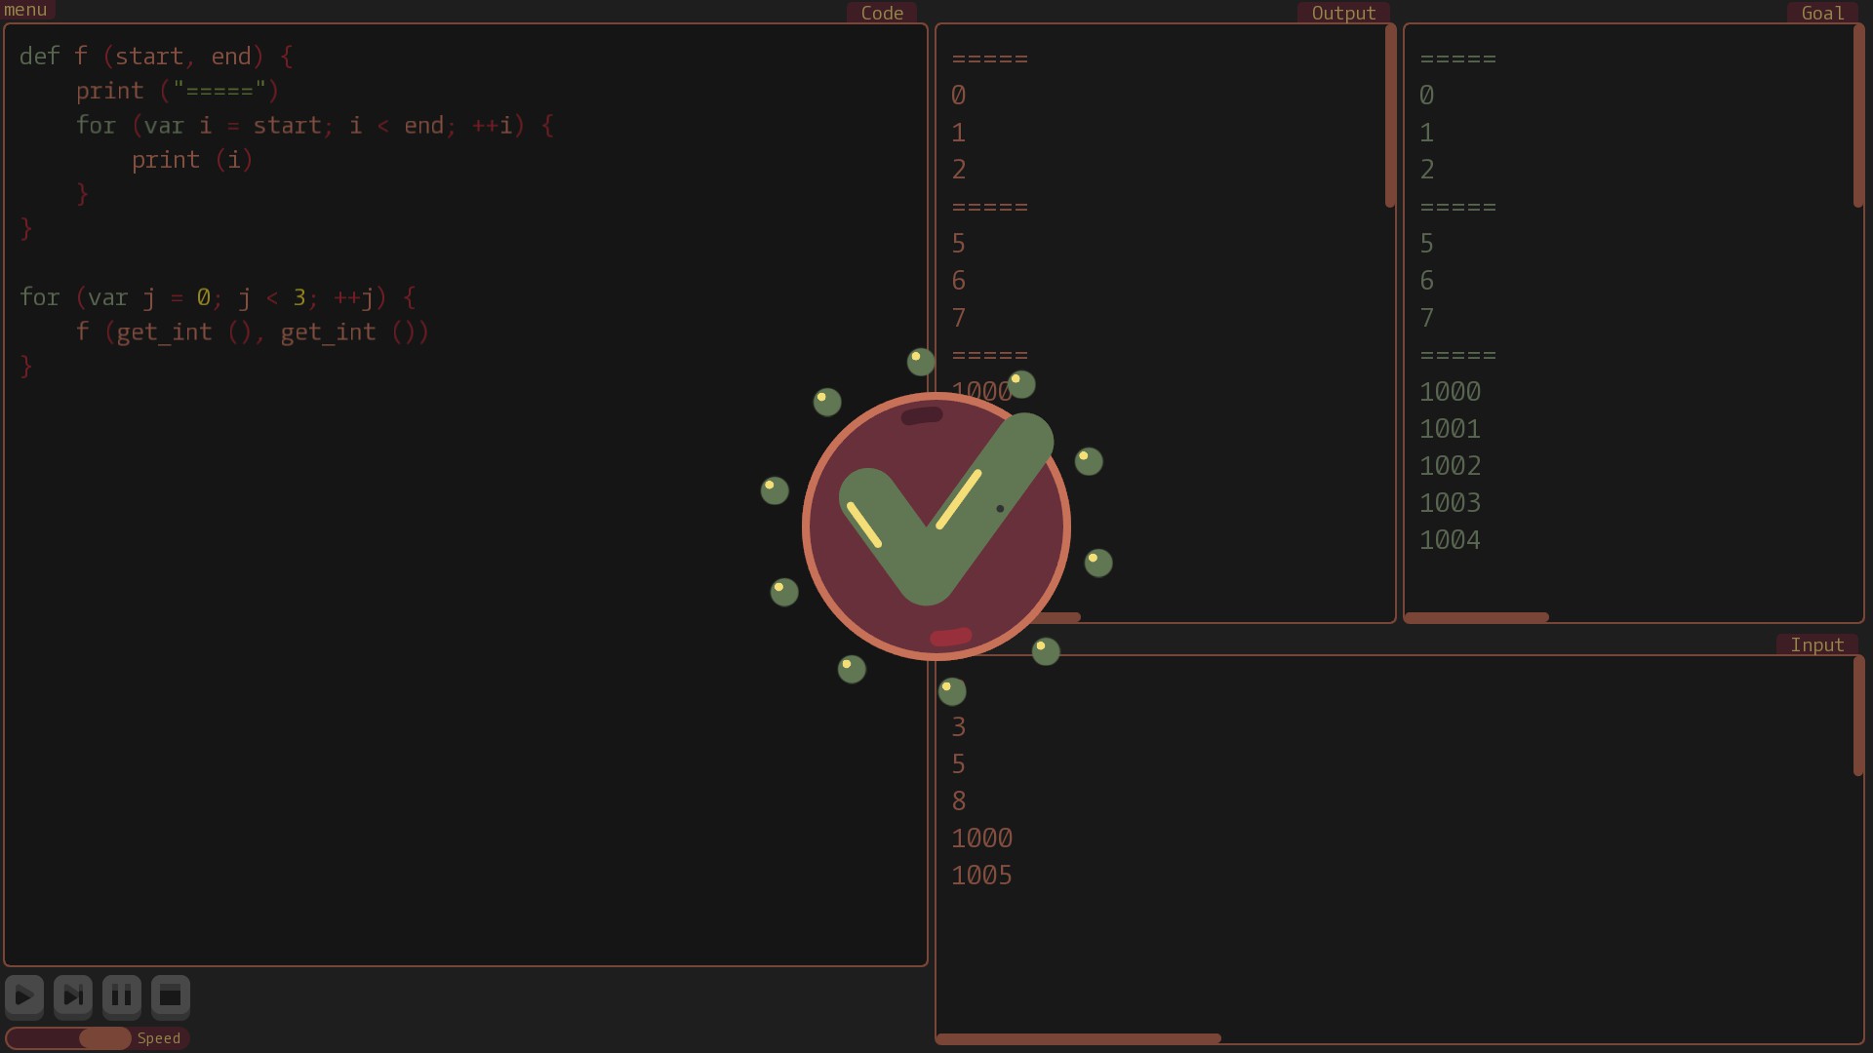The image size is (1873, 1053).
Task: Click the def f (start, end) code line
Action: 156,57
